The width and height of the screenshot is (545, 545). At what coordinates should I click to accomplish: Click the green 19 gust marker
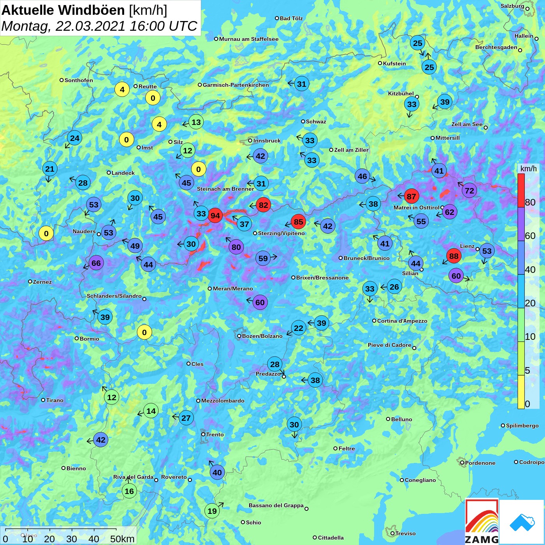(212, 511)
